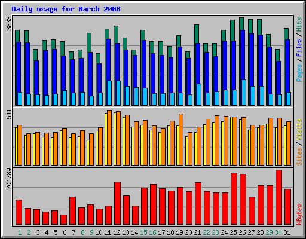This screenshot has width=306, height=239.
Task: Click day label '18' on the x-axis
Action: pyautogui.click(x=170, y=232)
